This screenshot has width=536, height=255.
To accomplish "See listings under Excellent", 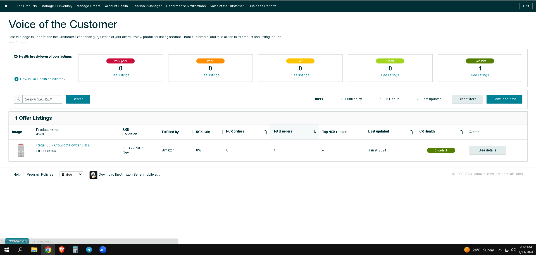I will click(x=480, y=75).
